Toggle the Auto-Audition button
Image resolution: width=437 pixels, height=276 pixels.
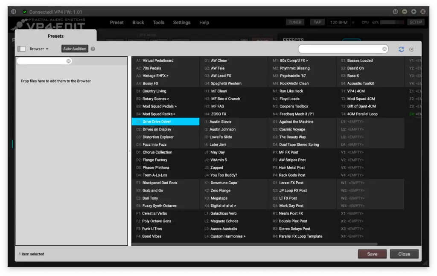[75, 49]
